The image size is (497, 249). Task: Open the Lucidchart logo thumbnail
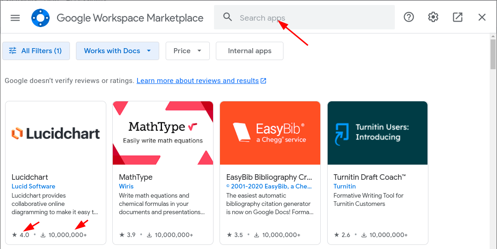tap(56, 133)
